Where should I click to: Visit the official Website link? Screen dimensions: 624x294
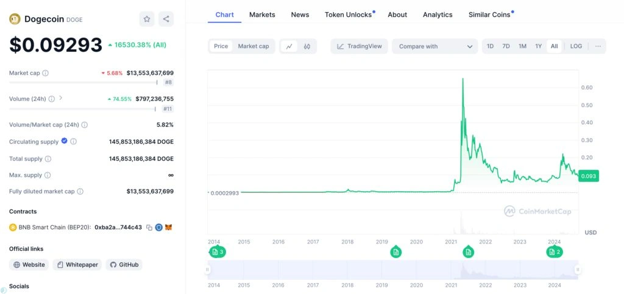pos(29,265)
